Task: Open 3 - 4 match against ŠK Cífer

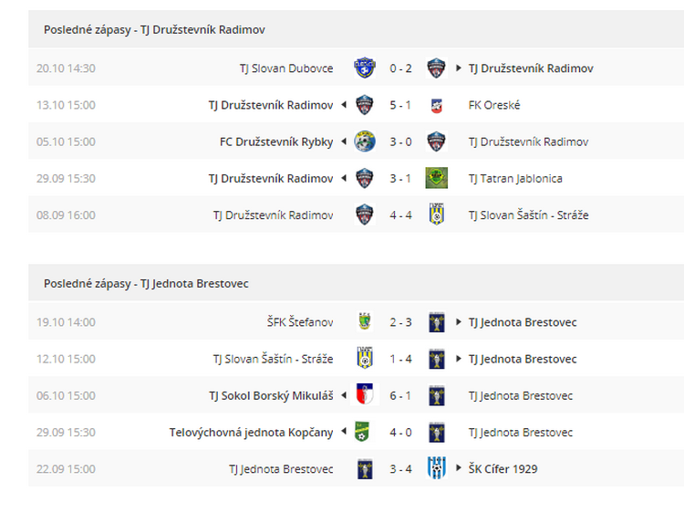Action: [x=401, y=469]
